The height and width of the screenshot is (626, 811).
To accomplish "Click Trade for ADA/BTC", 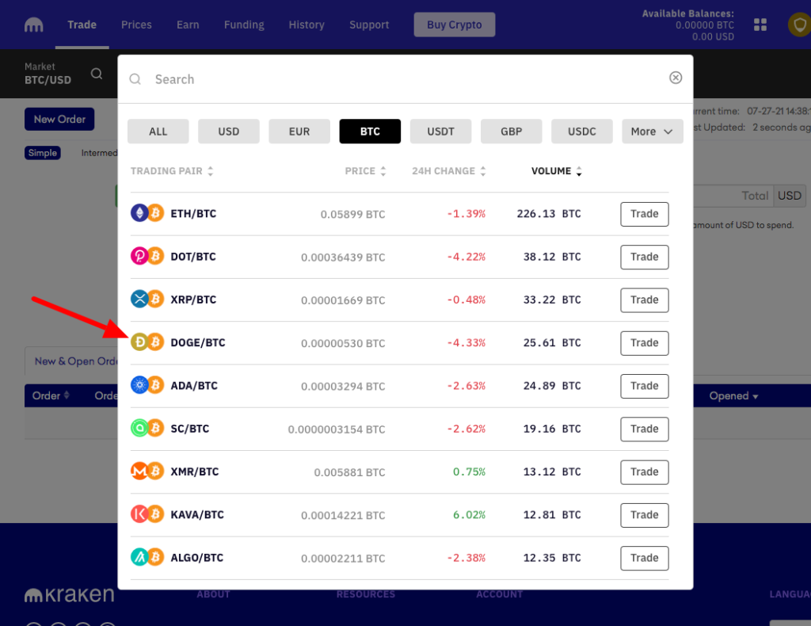I will (x=645, y=385).
